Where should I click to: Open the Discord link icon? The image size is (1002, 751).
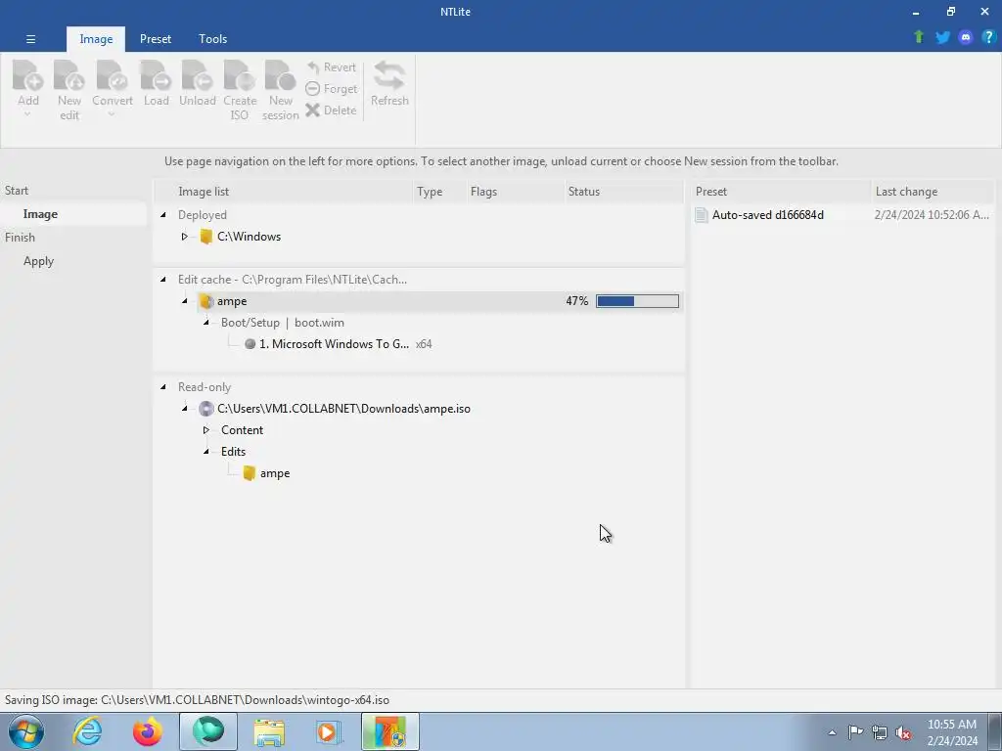click(966, 37)
